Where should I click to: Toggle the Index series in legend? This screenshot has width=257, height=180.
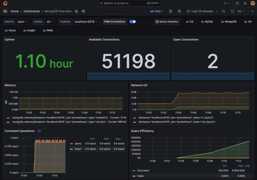140,176
